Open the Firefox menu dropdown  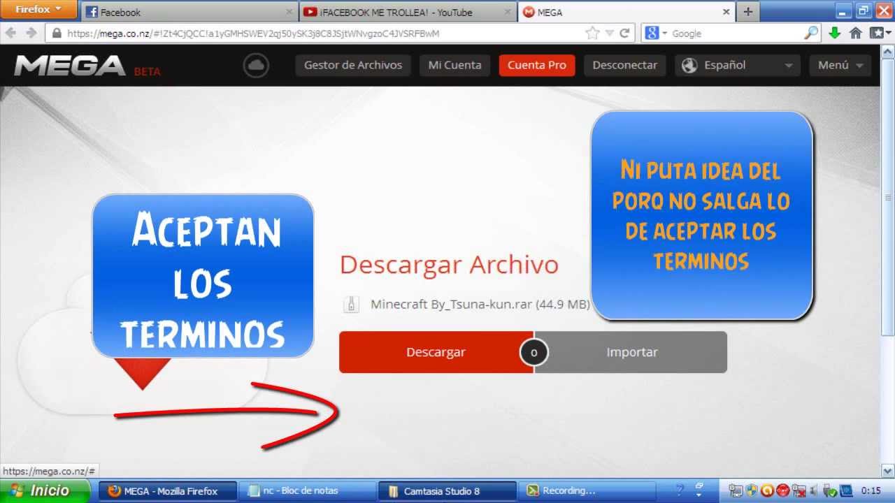38,9
